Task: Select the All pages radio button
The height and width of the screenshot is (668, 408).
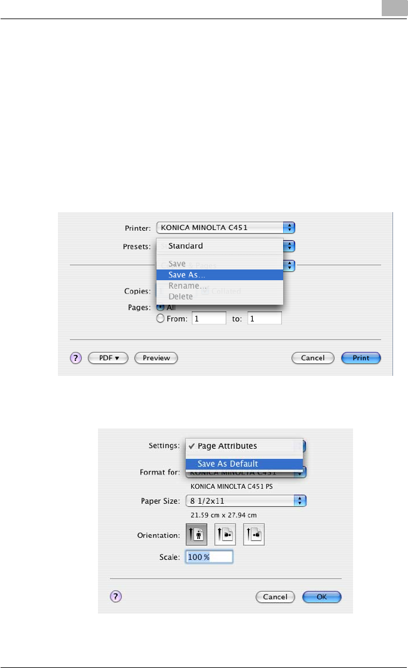Action: 160,307
